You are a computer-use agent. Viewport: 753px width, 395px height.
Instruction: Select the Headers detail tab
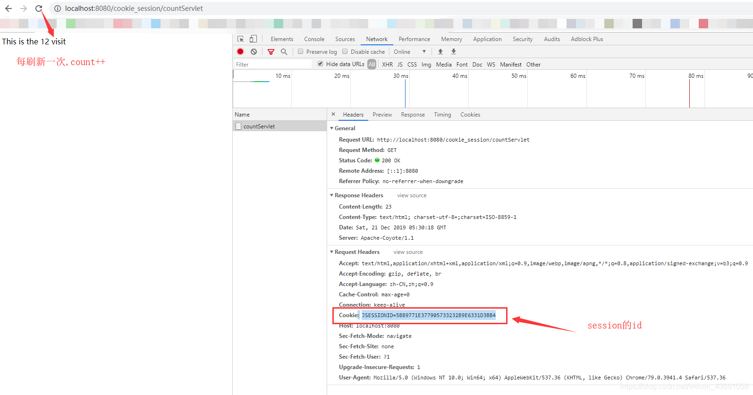click(x=353, y=115)
